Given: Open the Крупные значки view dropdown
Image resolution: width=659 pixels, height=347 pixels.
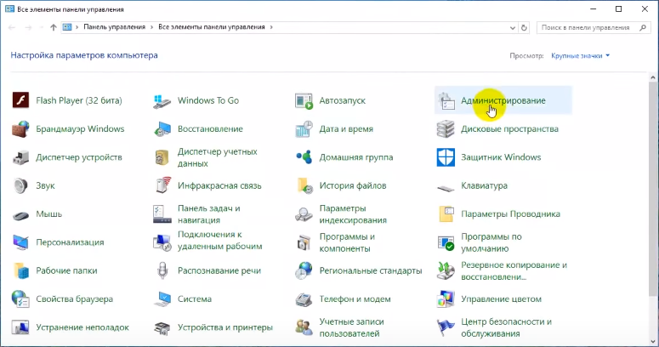Looking at the screenshot, I should (581, 55).
